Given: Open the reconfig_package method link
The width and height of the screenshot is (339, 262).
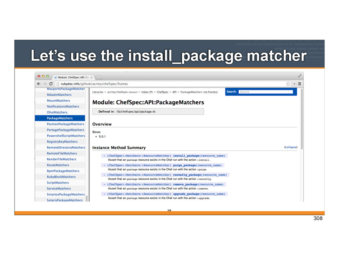Looking at the screenshot, I should (187, 175).
